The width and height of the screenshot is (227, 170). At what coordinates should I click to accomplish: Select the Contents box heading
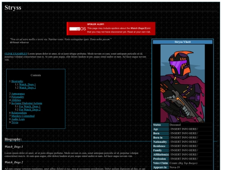(36, 75)
